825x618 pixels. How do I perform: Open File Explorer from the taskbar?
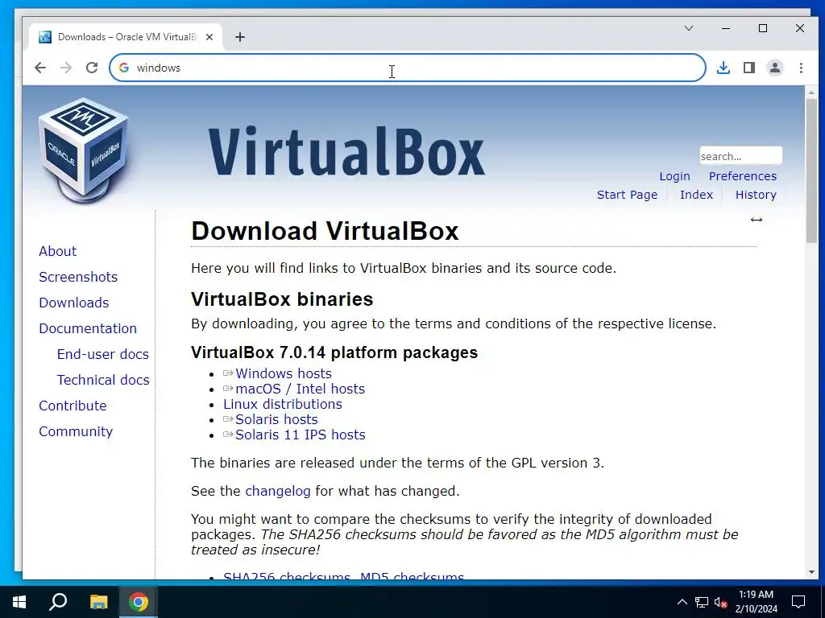(98, 602)
